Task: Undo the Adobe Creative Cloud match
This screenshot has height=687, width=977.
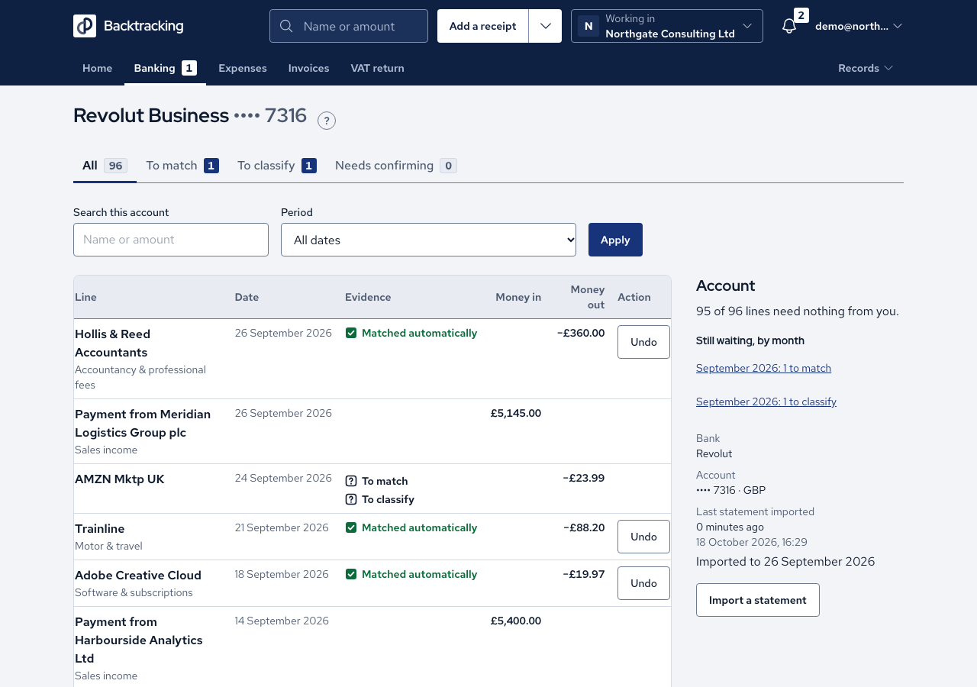Action: click(x=643, y=583)
